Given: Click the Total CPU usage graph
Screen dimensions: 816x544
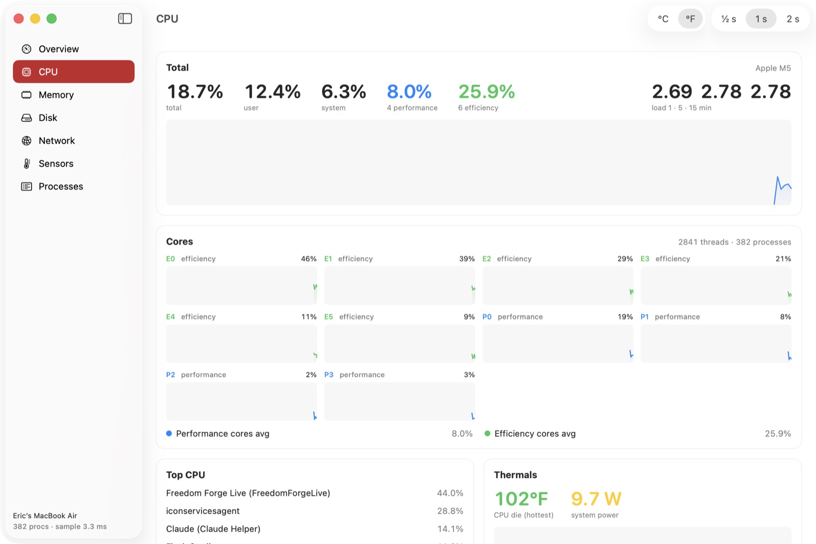Looking at the screenshot, I should coord(479,163).
